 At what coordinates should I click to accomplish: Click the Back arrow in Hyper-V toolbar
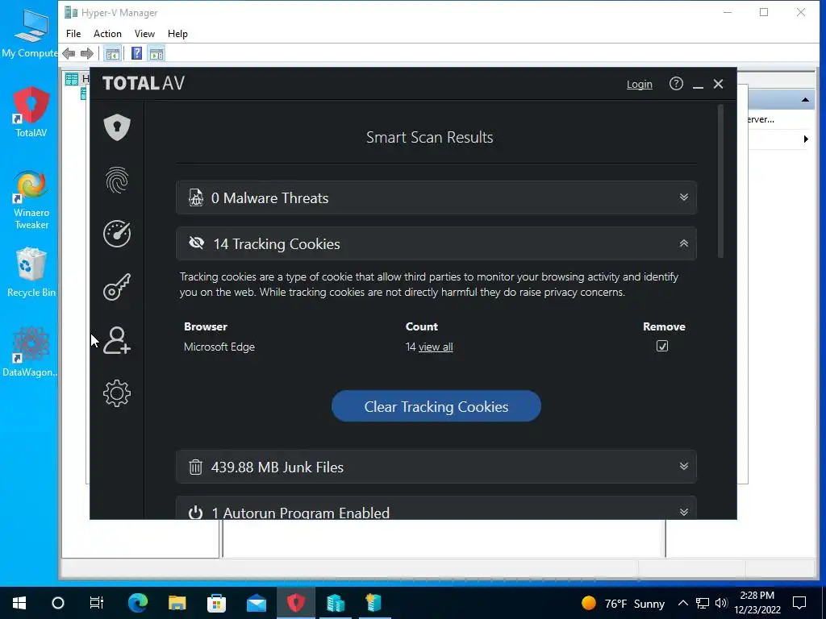click(69, 53)
